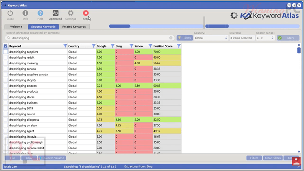
Task: Check the box for dropshipping meaning
Action: click(x=5, y=63)
